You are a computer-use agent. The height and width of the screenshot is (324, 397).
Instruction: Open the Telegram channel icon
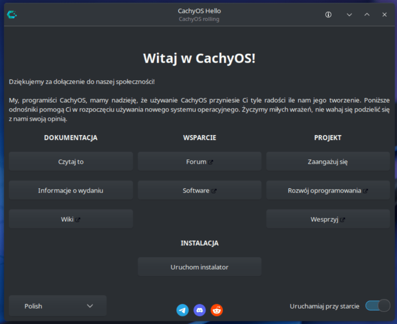(x=182, y=310)
